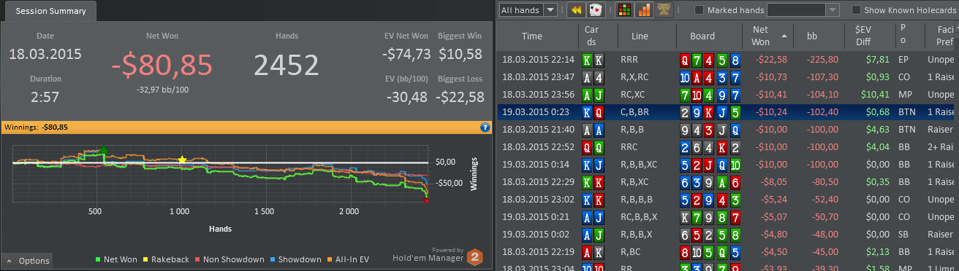Sort by the Time column header
The height and width of the screenshot is (271, 959).
coord(532,36)
